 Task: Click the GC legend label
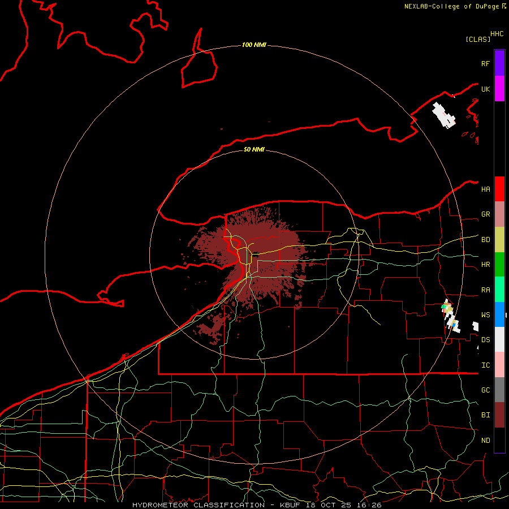tap(485, 390)
